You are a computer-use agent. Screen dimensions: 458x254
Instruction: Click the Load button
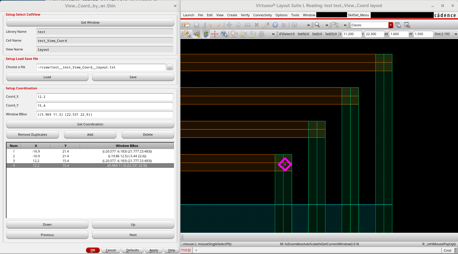(47, 77)
